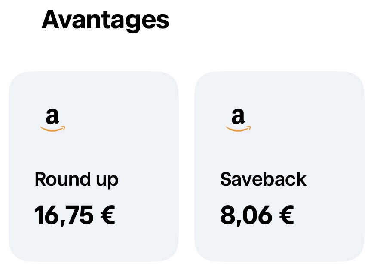Click empty area beside Round up's Amazon logo

119,120
